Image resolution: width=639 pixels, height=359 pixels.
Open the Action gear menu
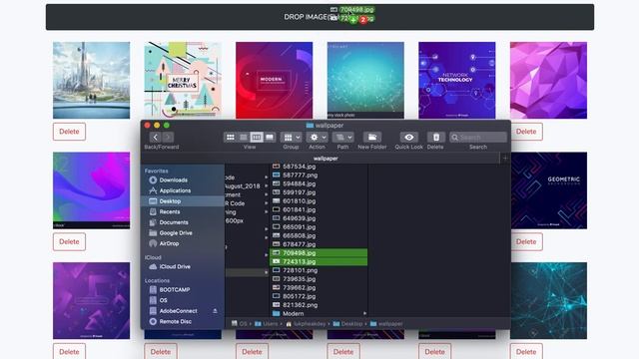318,138
